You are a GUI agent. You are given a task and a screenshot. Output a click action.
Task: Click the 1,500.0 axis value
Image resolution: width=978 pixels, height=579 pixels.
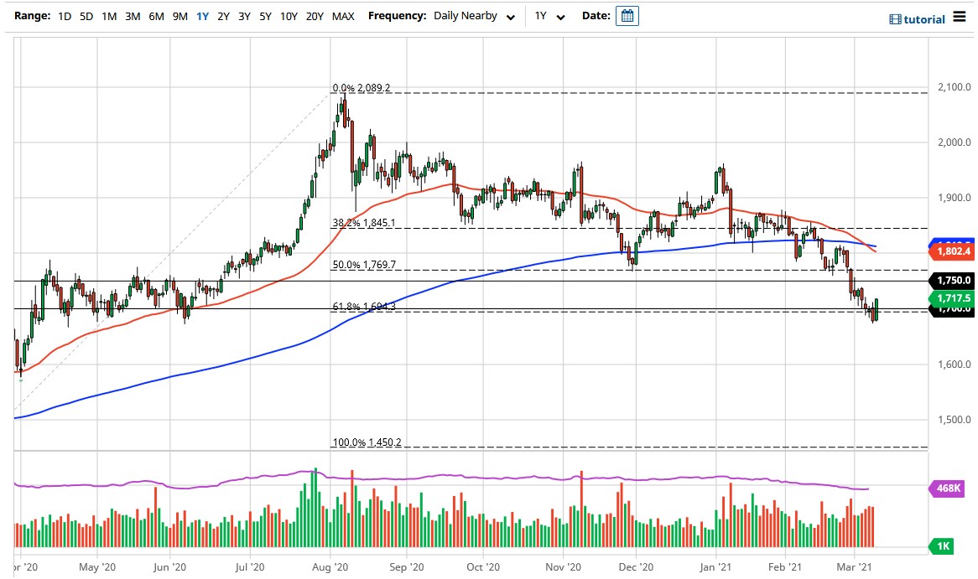955,420
